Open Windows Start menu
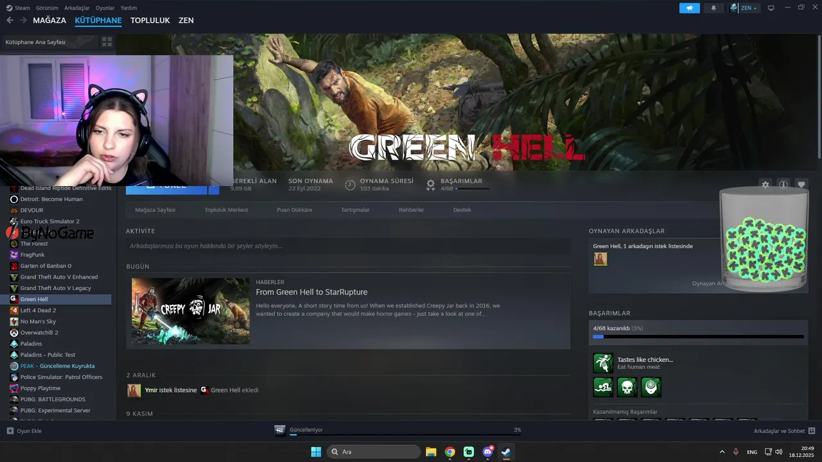Screen dimensions: 822x462 pyautogui.click(x=316, y=452)
